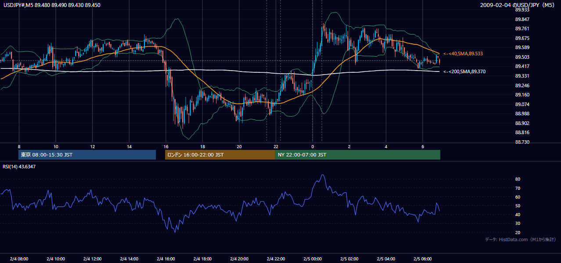Screen dimensions: 561x263
Task: Click the 東京 08:00-15:30 JST session bar
Action: (87, 155)
